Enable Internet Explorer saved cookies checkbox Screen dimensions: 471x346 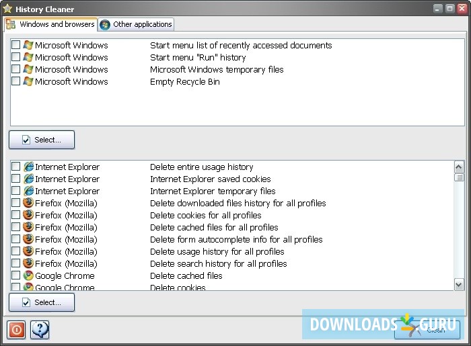15,179
